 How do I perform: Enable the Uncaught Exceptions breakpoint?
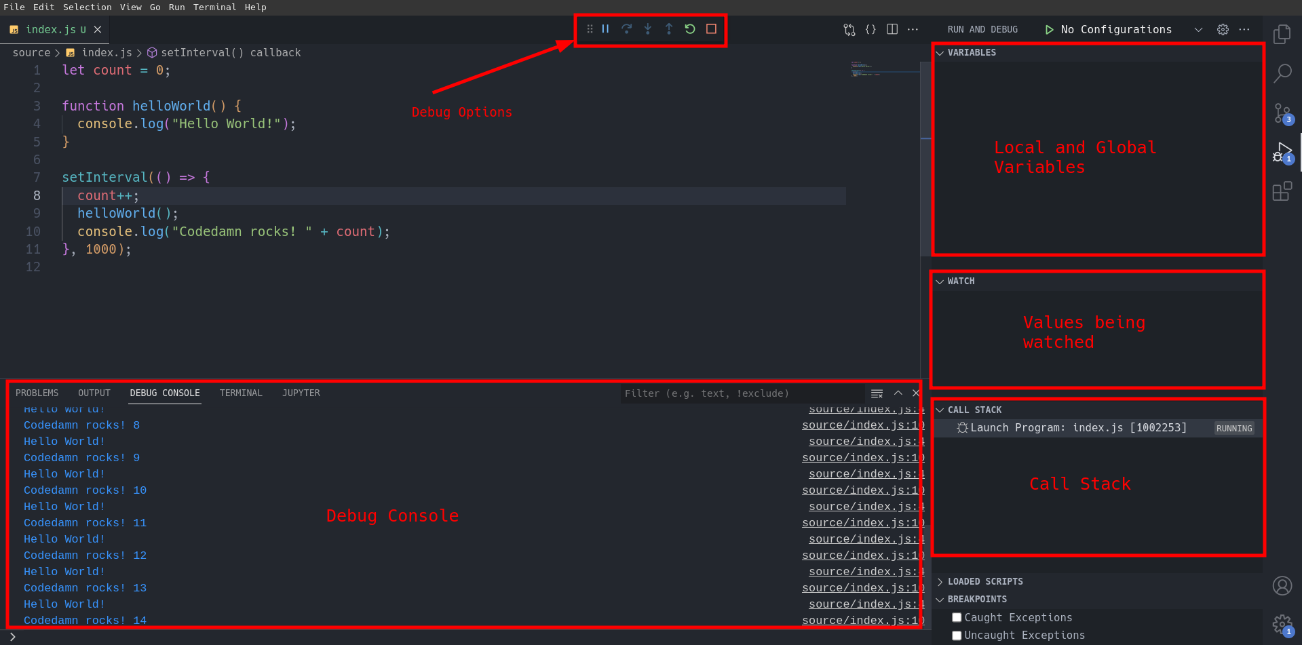(x=957, y=636)
